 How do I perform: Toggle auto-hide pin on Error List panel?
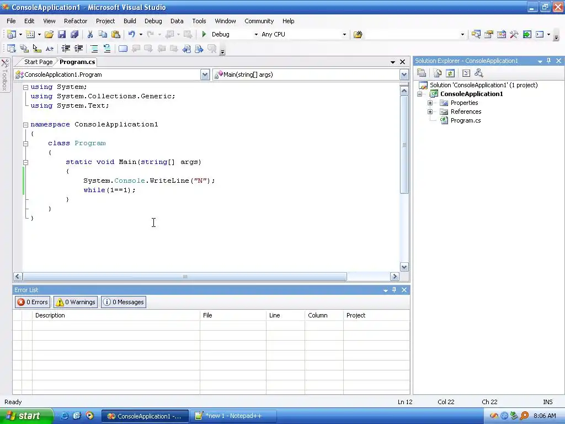coord(394,290)
